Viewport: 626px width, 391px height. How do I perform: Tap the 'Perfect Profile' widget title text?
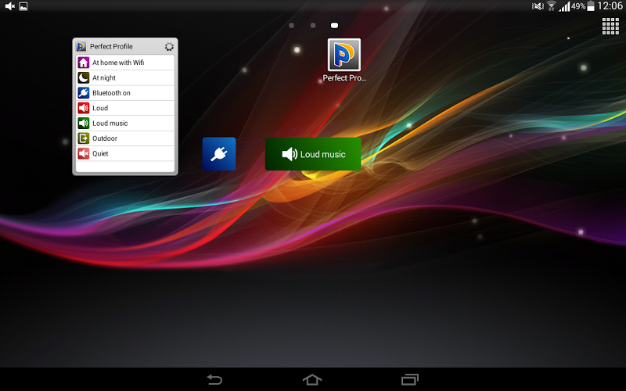[111, 47]
